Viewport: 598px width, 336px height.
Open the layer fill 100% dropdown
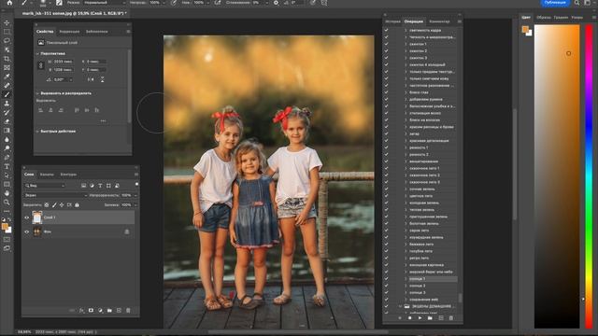tap(135, 205)
